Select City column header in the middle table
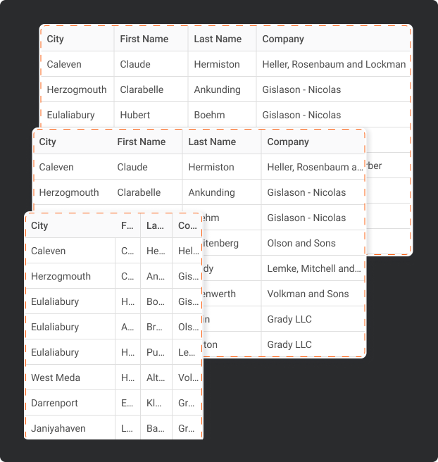 coord(47,142)
